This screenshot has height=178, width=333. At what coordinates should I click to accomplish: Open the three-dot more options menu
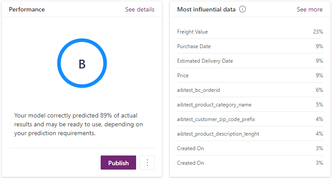(147, 163)
